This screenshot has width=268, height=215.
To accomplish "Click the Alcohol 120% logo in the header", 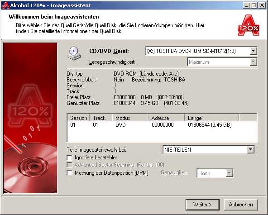I will (249, 25).
